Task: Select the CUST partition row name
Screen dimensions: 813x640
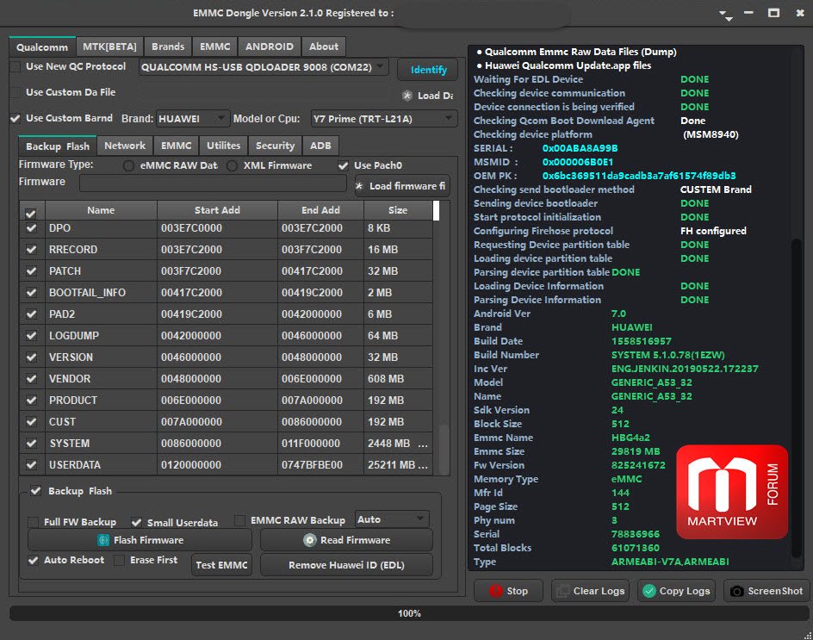Action: click(62, 422)
